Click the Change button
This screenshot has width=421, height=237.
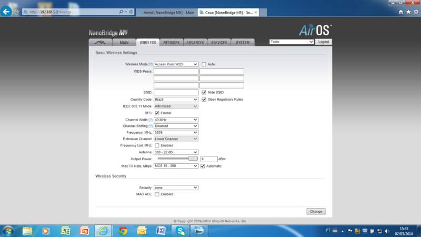pos(316,212)
